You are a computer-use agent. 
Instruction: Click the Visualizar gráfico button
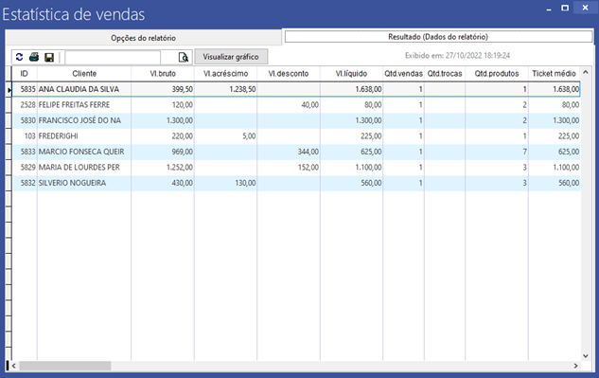[231, 57]
